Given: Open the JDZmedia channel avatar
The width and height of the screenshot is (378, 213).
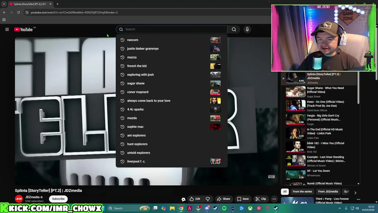Looking at the screenshot, I should click(19, 199).
